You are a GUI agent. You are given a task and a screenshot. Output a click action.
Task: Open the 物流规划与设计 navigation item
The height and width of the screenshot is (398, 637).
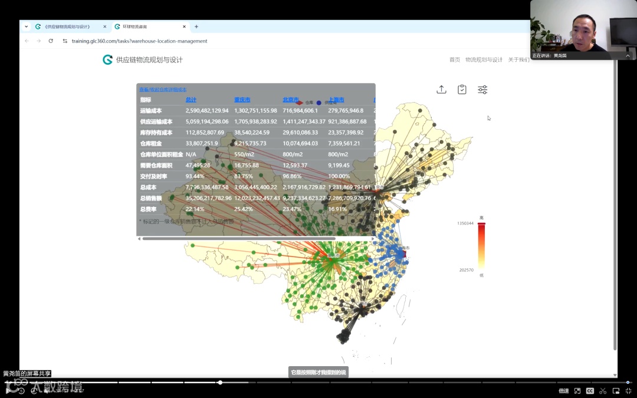point(484,60)
